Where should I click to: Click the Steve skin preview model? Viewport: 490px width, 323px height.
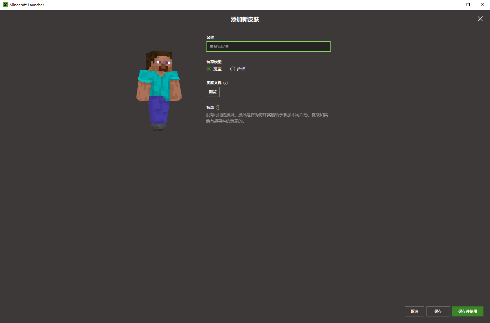tap(159, 90)
